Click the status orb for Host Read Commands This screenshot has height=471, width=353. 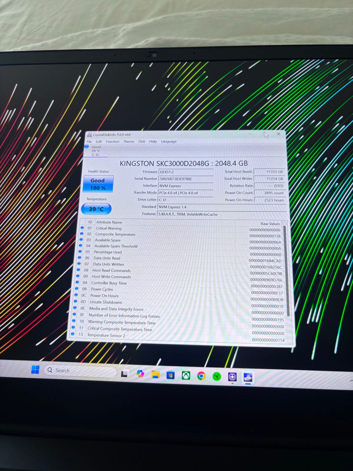[79, 270]
